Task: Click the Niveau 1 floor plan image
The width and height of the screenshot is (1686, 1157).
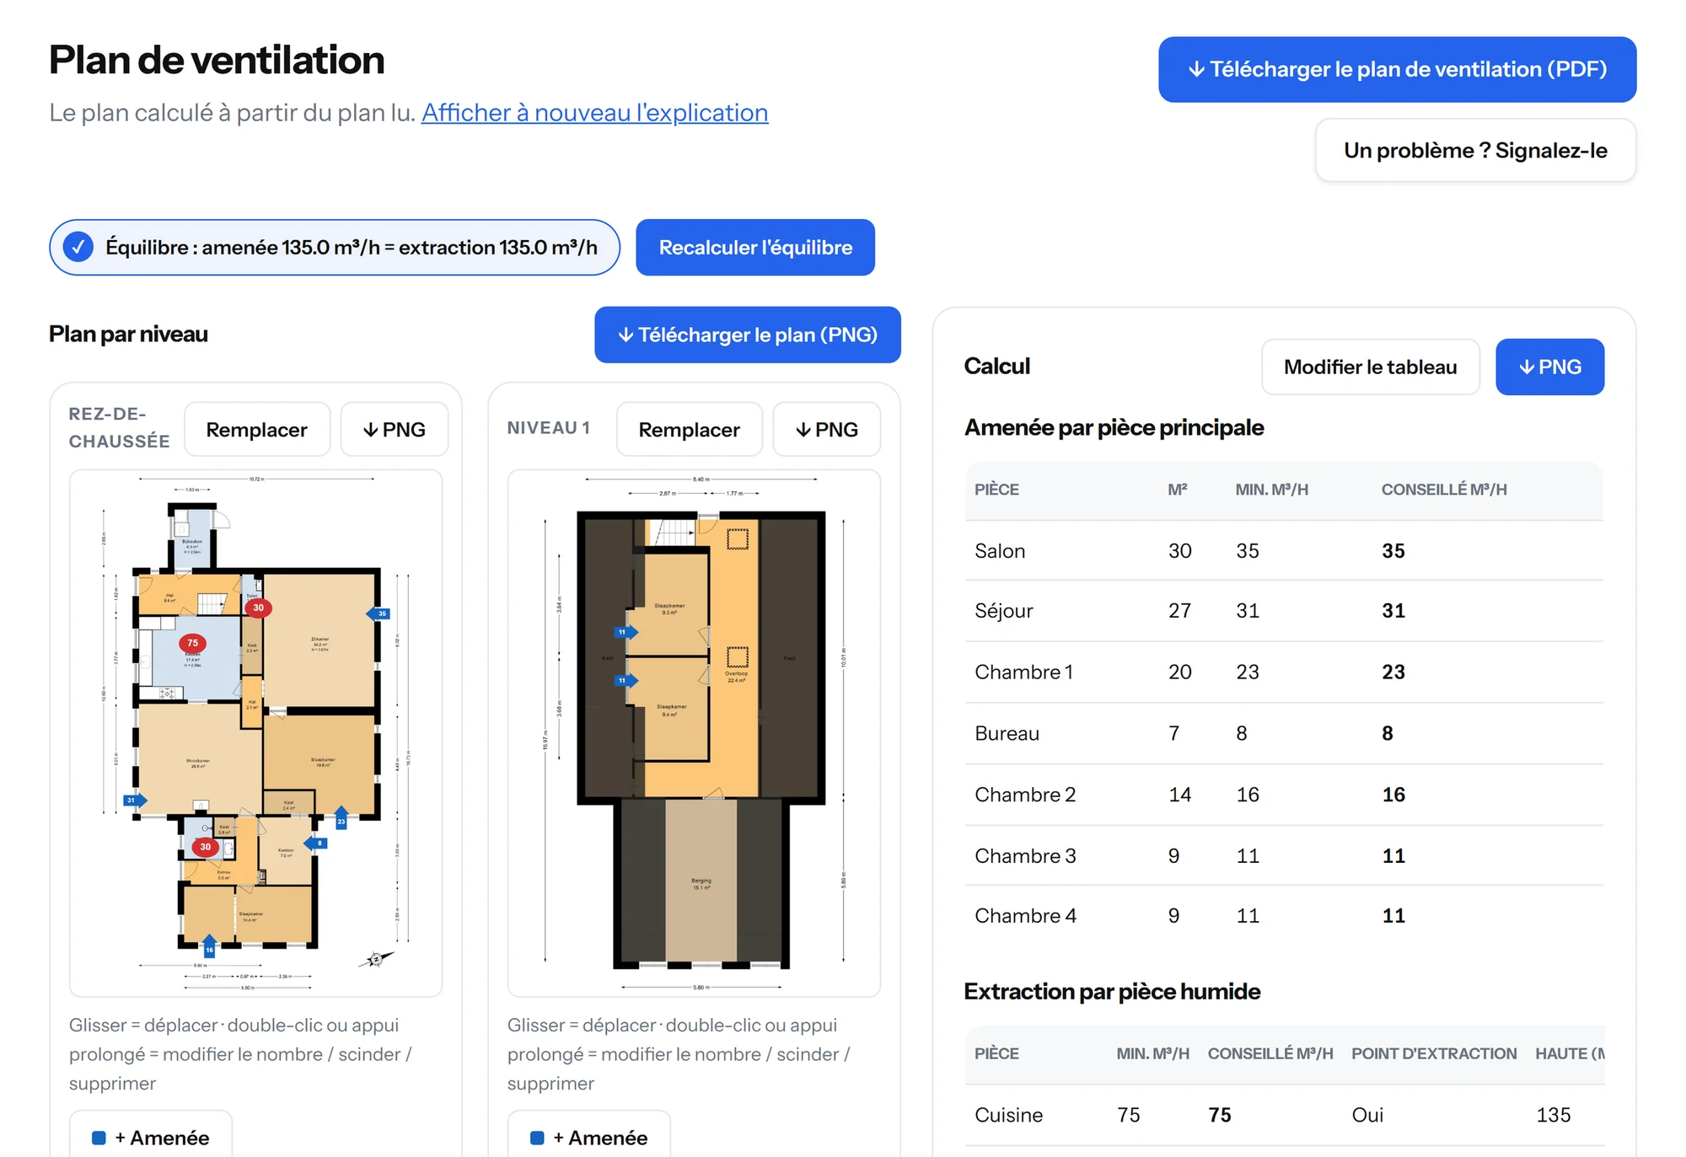Action: (x=694, y=733)
